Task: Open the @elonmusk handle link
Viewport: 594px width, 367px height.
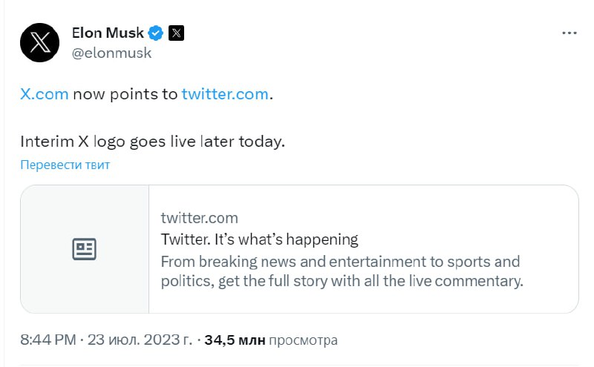Action: click(111, 53)
